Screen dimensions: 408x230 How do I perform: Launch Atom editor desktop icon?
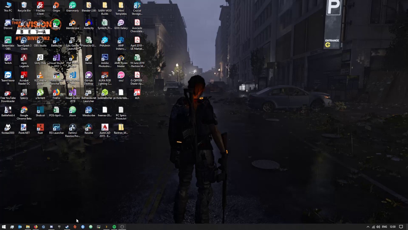click(x=72, y=111)
